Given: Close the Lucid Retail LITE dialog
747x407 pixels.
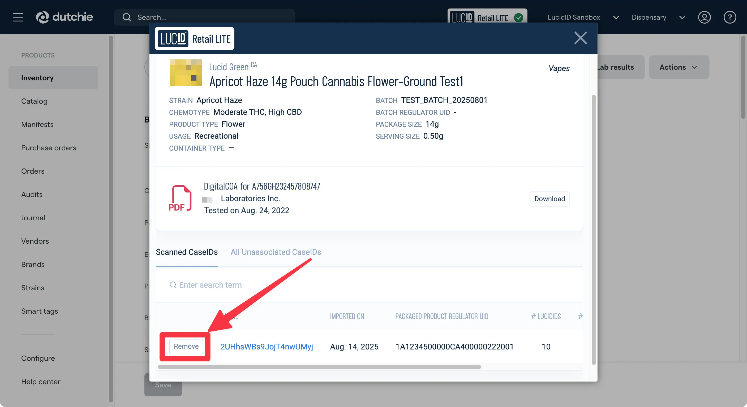Looking at the screenshot, I should click(x=581, y=38).
